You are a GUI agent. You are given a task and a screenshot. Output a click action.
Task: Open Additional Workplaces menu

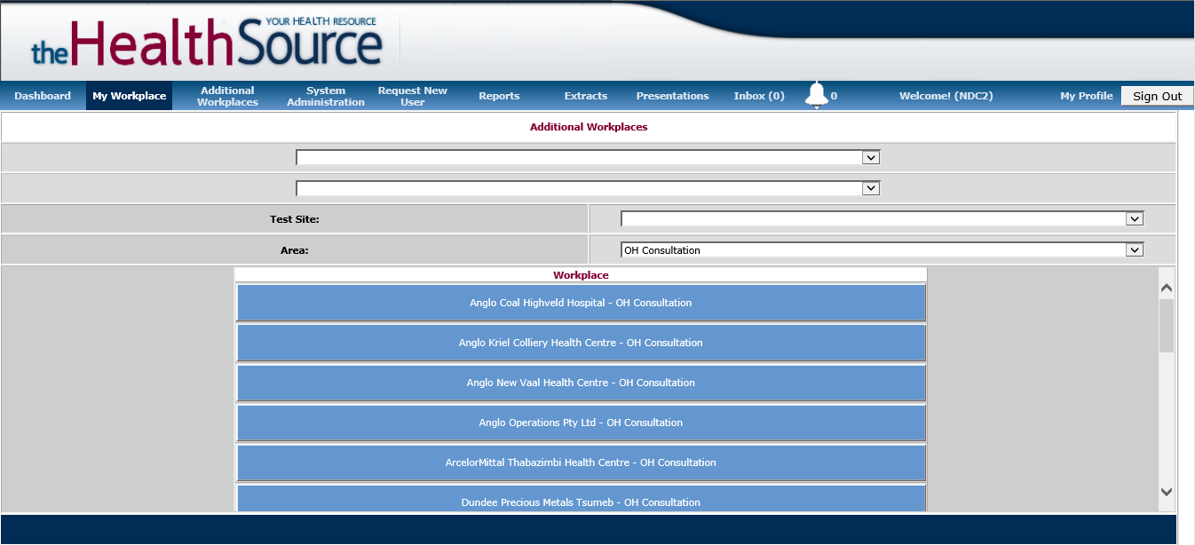(x=227, y=96)
